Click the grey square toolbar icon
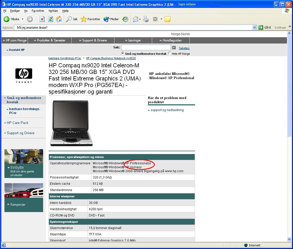 (155, 19)
